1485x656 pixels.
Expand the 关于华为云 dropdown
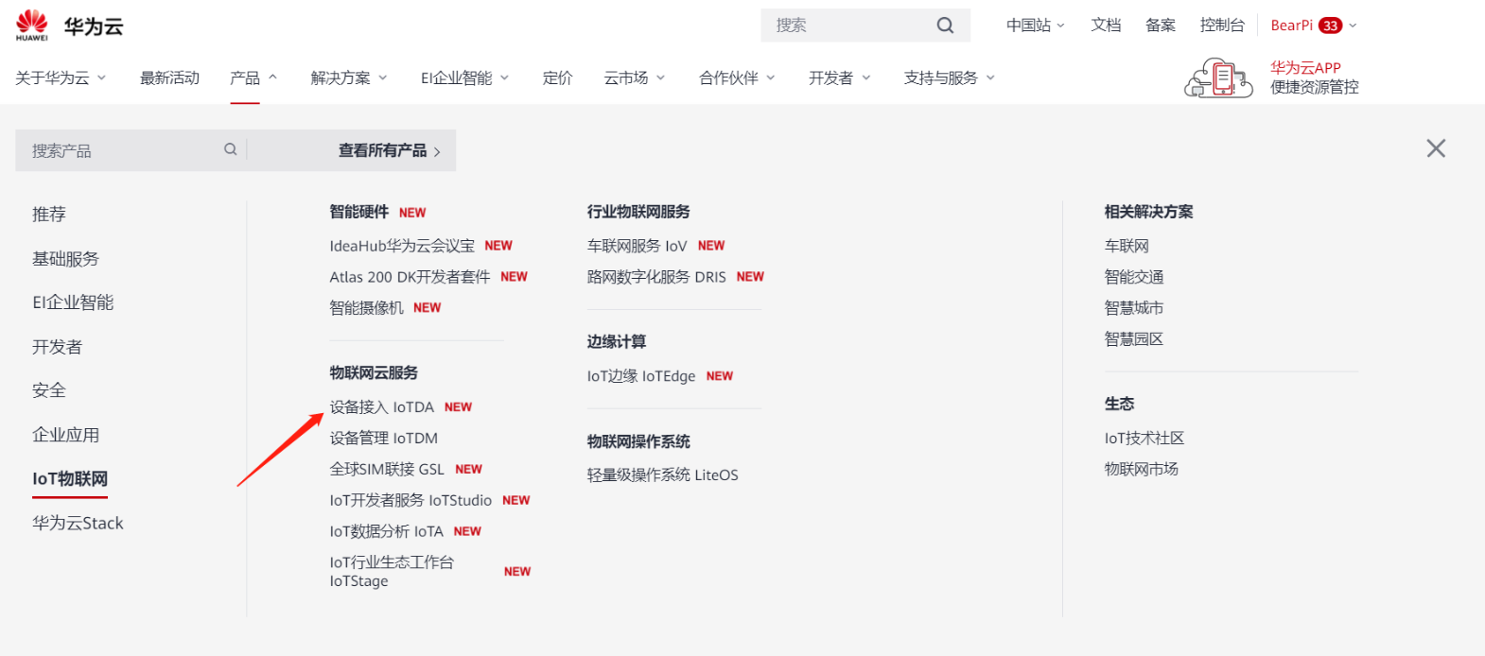coord(61,78)
